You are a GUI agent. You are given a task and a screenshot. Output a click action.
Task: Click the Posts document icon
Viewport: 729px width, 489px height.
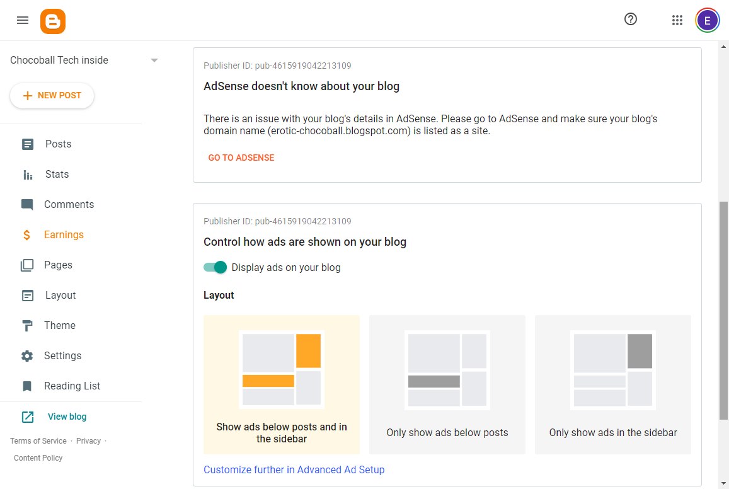point(28,144)
